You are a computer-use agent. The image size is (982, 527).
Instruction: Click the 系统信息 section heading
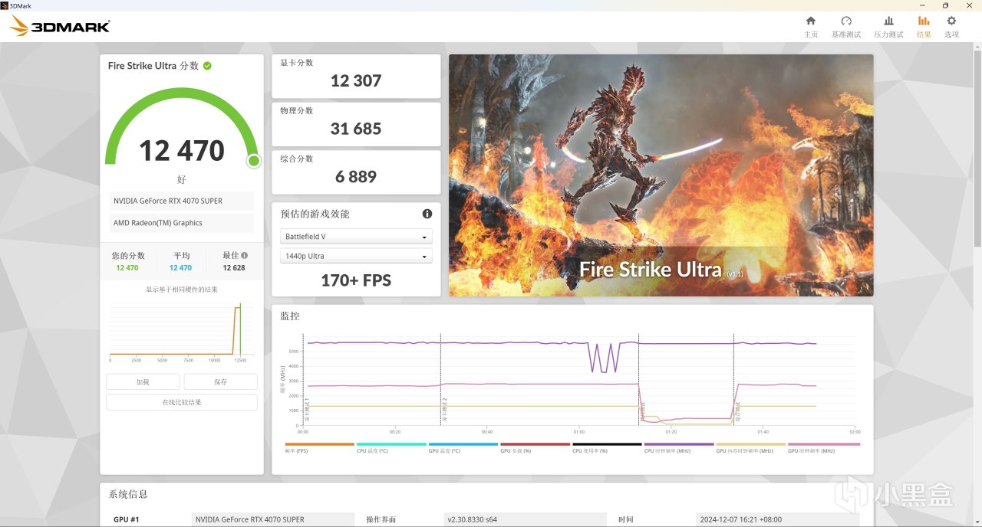(x=128, y=494)
